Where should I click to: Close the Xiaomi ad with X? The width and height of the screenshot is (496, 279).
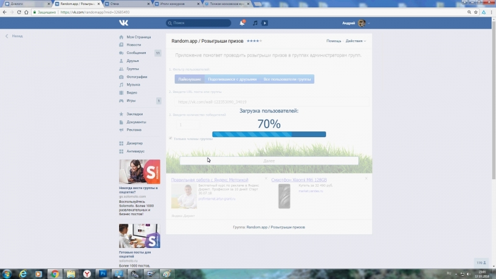[366, 179]
